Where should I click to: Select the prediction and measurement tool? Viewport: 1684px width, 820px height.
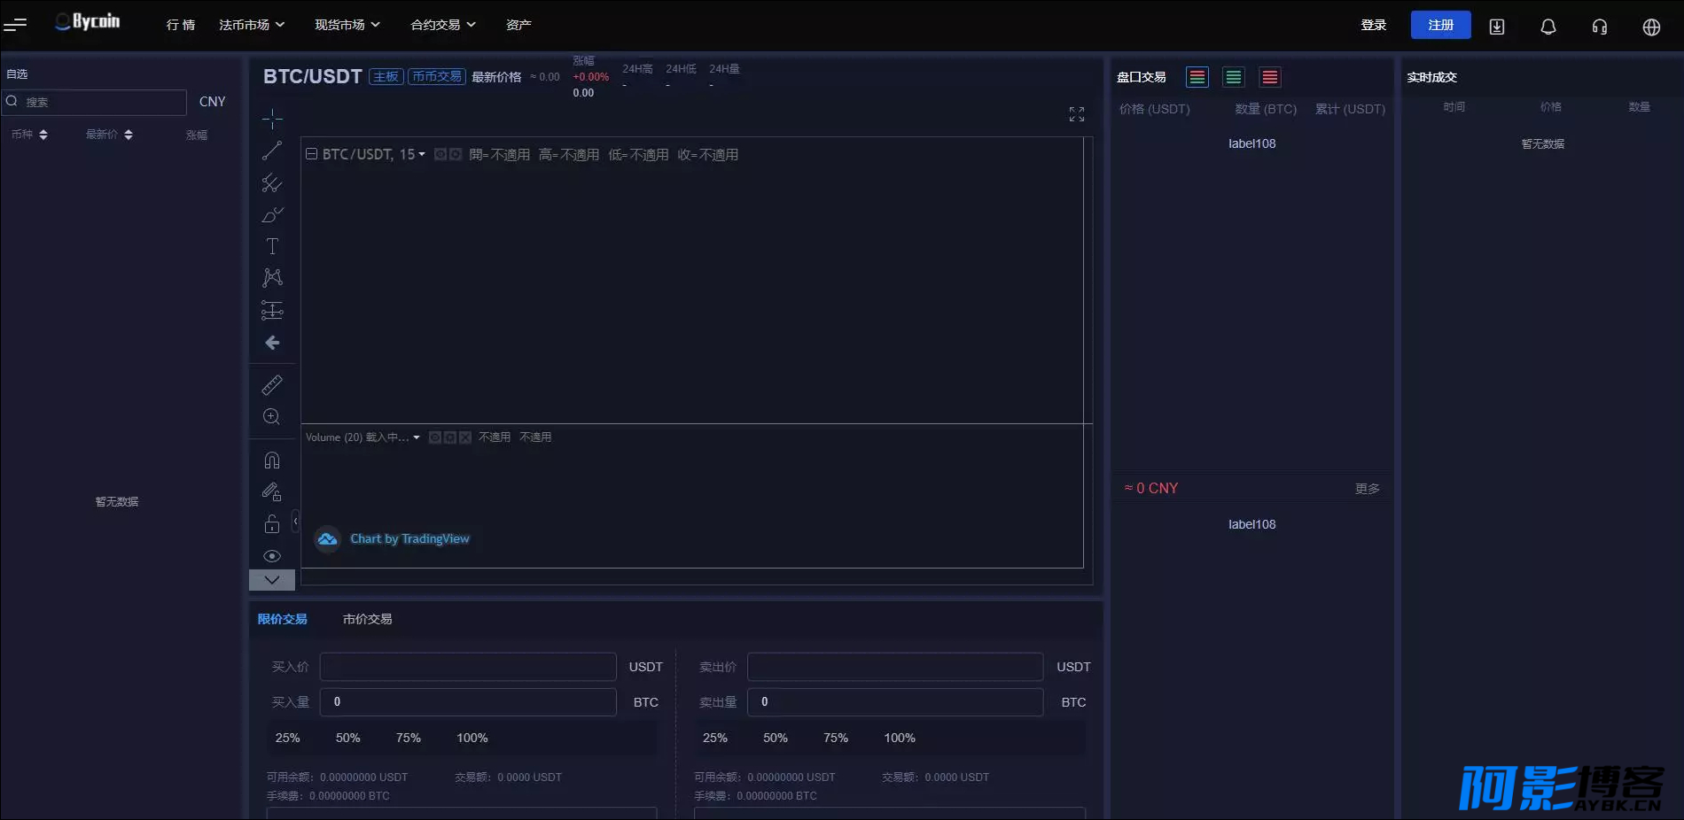point(272,310)
